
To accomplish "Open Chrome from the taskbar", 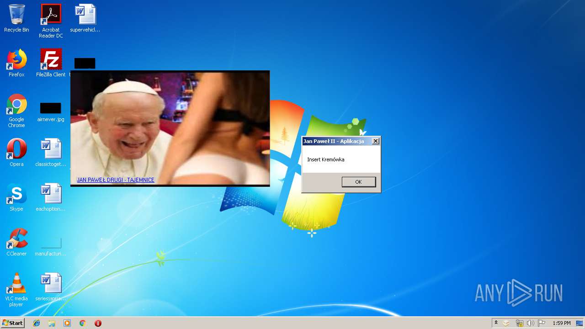I will click(82, 323).
